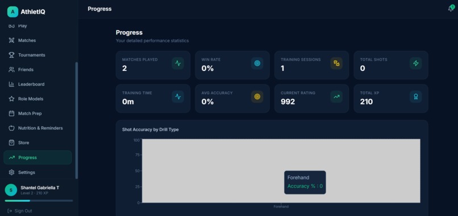The width and height of the screenshot is (458, 216).
Task: Open Nutrition & Reminders
Action: 38,128
